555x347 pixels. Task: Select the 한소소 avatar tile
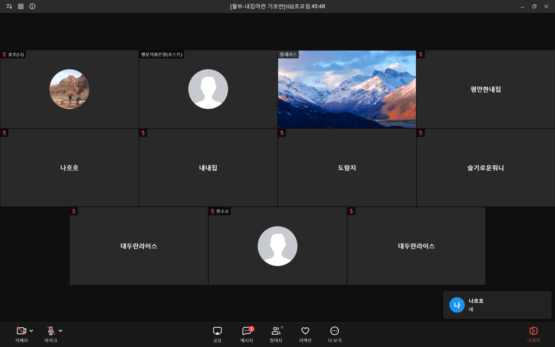(x=277, y=246)
